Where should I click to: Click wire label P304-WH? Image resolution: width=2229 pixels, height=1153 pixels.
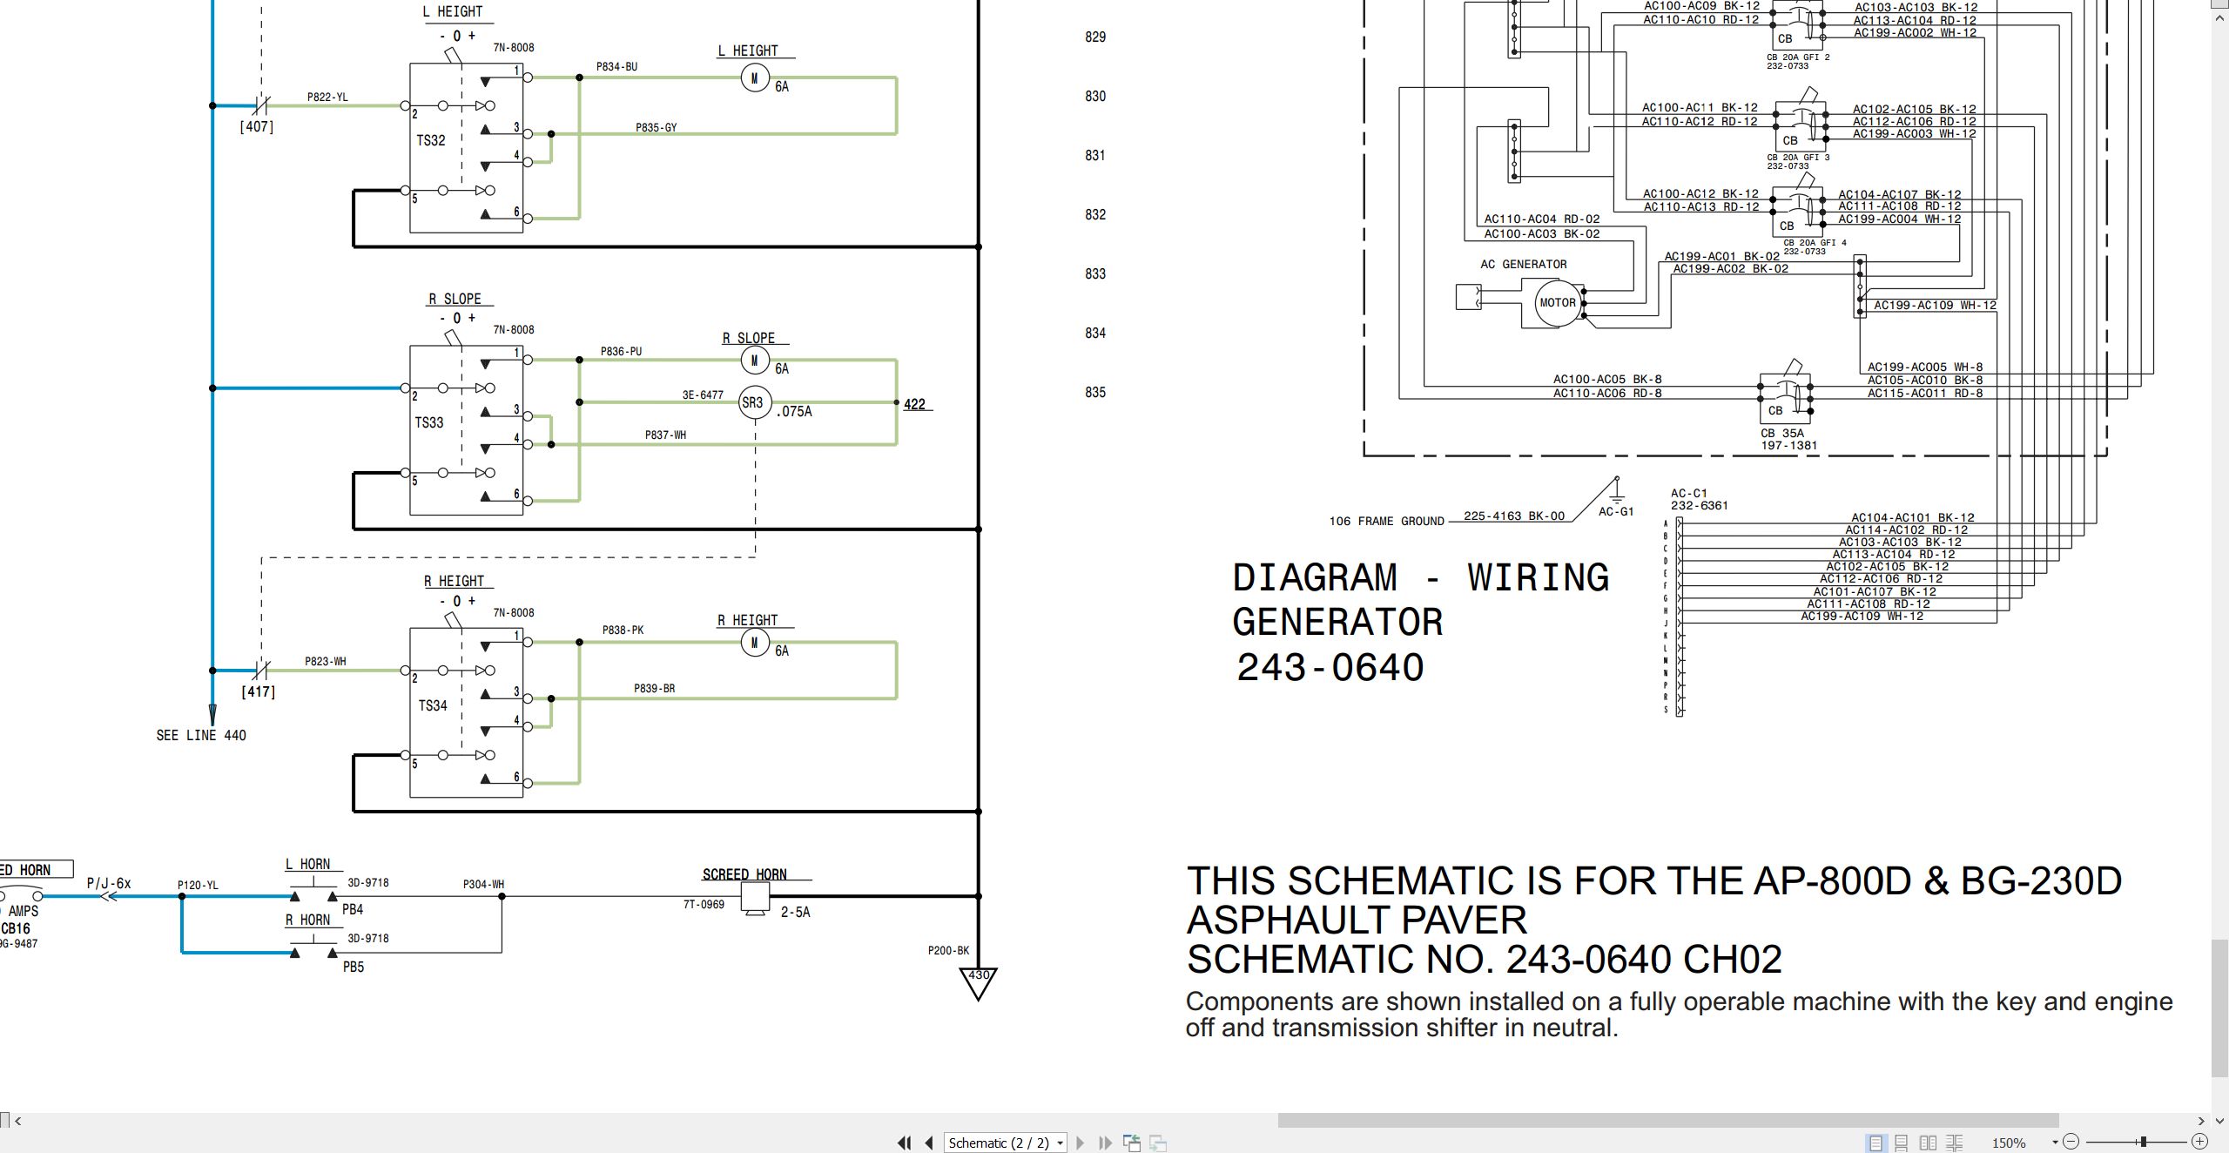(483, 884)
